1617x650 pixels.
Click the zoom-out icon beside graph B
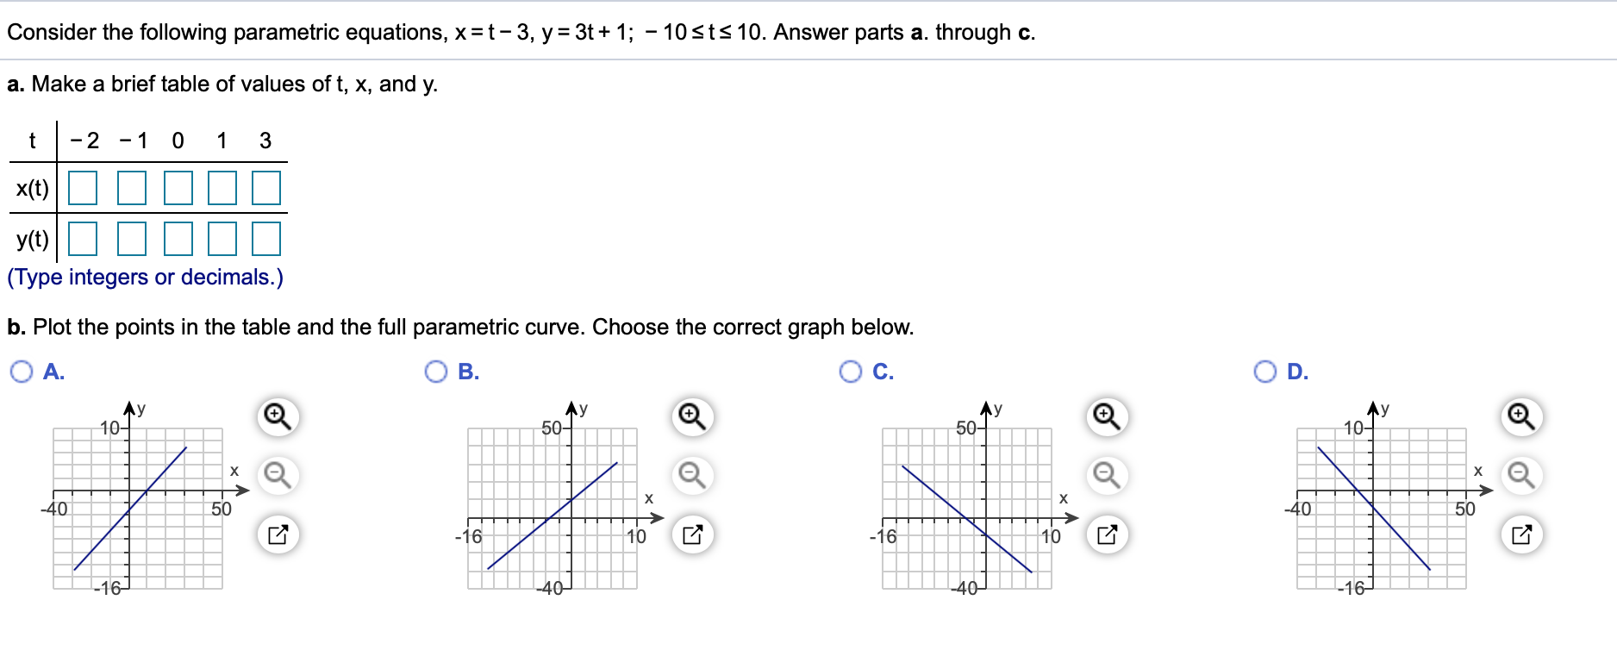pyautogui.click(x=691, y=474)
